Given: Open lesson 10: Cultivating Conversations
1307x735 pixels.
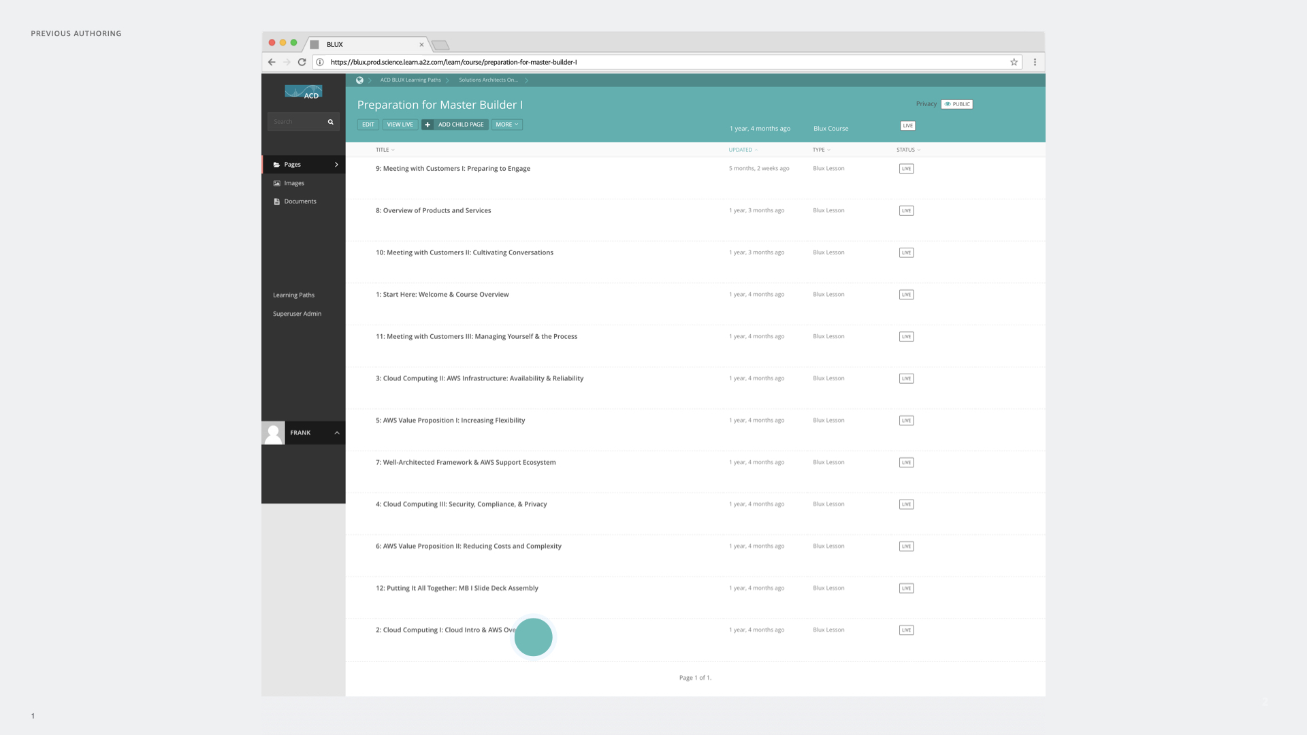Looking at the screenshot, I should pos(464,252).
